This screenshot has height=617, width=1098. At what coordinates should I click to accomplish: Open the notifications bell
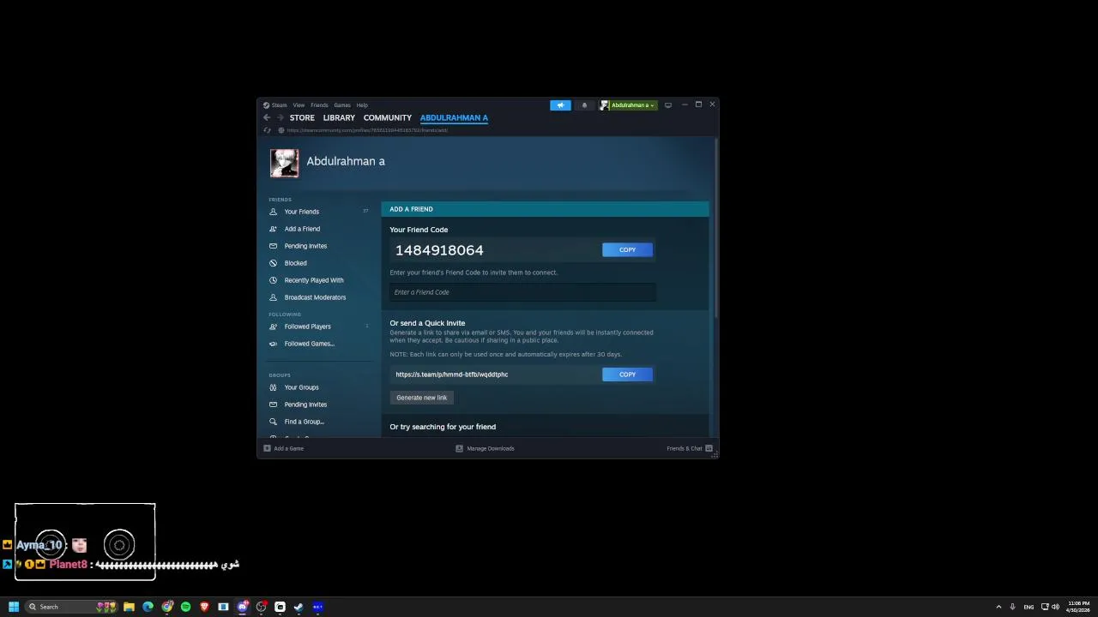(x=584, y=105)
